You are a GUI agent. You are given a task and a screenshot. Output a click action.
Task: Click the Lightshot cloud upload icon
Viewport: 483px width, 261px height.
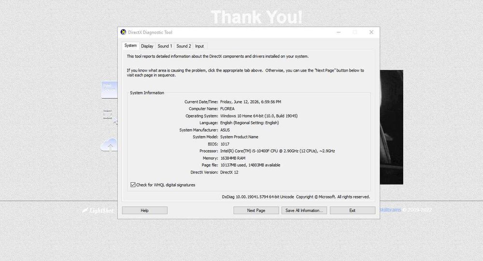point(109,145)
